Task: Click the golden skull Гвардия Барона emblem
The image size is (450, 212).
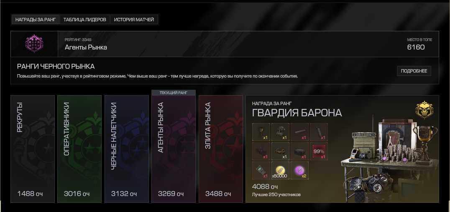Action: [424, 109]
